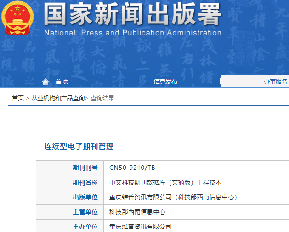This screenshot has width=289, height=232.
Task: Click publisher value 重庆维普资讯有限公司（科技部西南信息中心）
Action: [173, 197]
